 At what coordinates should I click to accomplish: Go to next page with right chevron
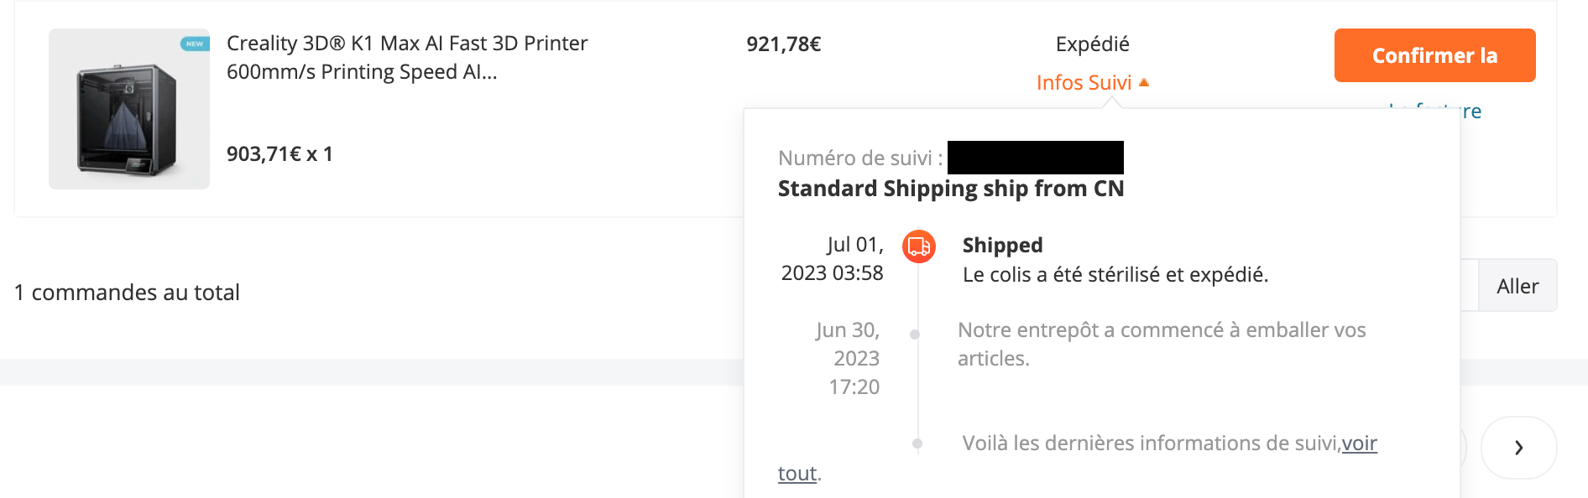coord(1518,448)
